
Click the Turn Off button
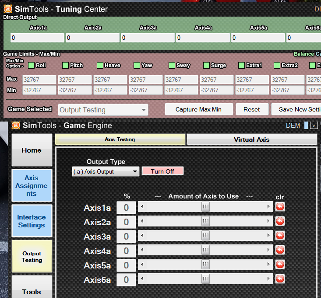pyautogui.click(x=162, y=171)
